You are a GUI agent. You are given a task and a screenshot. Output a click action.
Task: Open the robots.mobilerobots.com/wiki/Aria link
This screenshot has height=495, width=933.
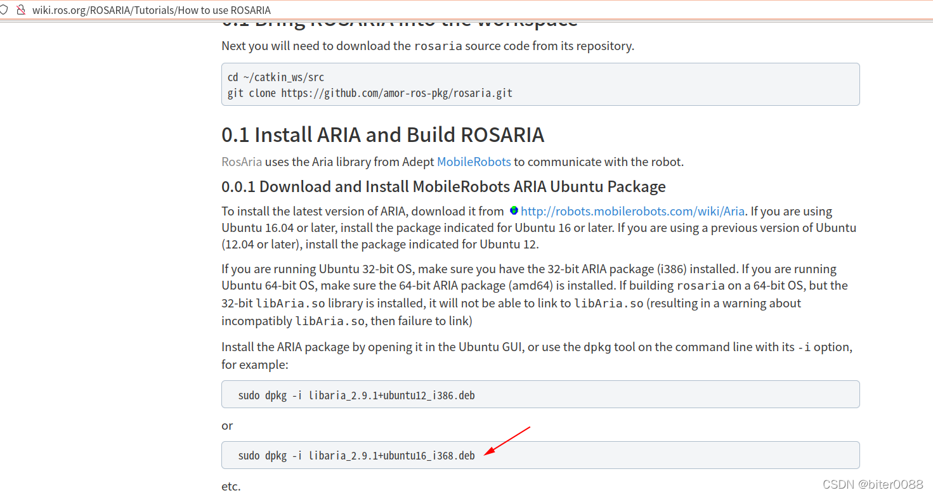tap(633, 211)
